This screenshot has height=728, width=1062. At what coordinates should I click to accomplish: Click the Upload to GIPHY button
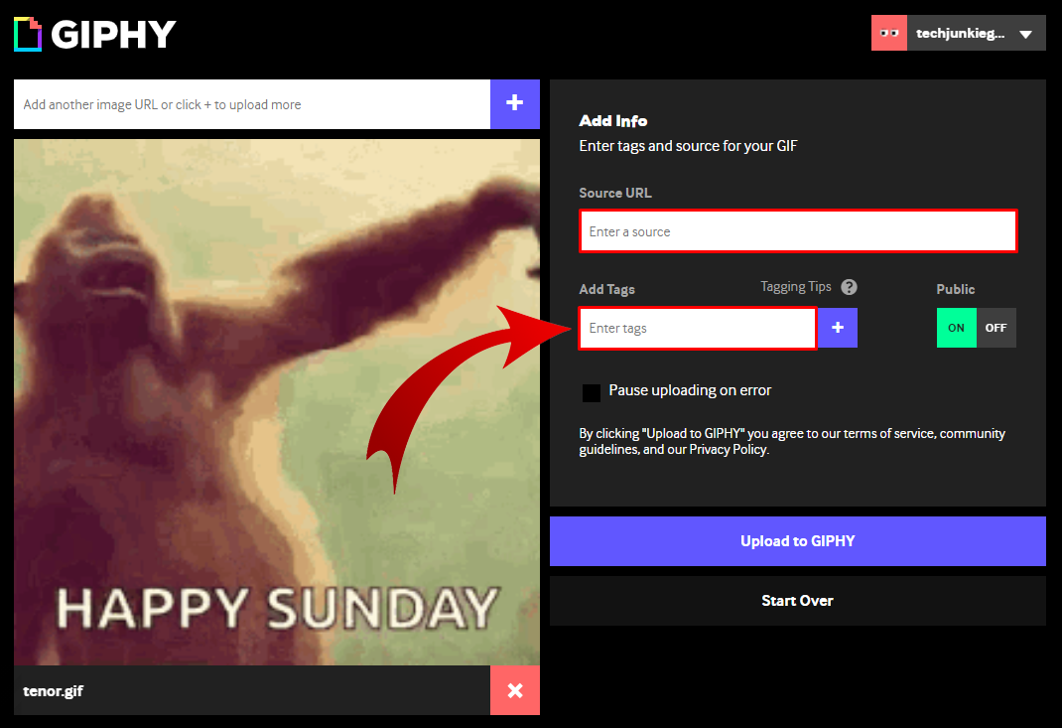[x=798, y=541]
